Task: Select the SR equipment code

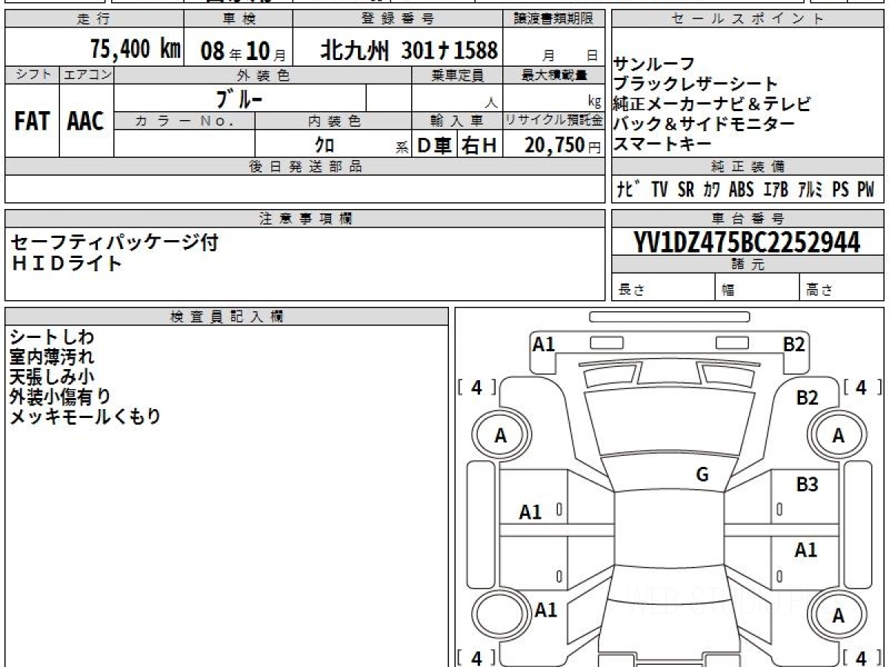Action: point(686,190)
